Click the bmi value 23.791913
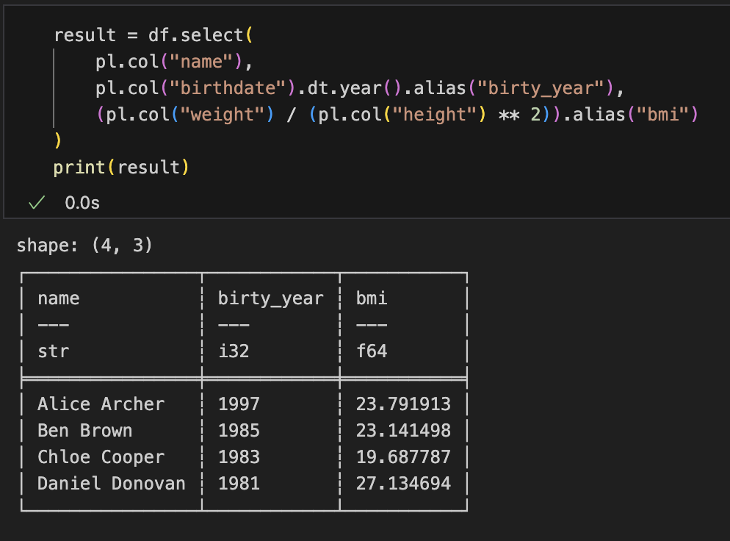 pos(403,404)
